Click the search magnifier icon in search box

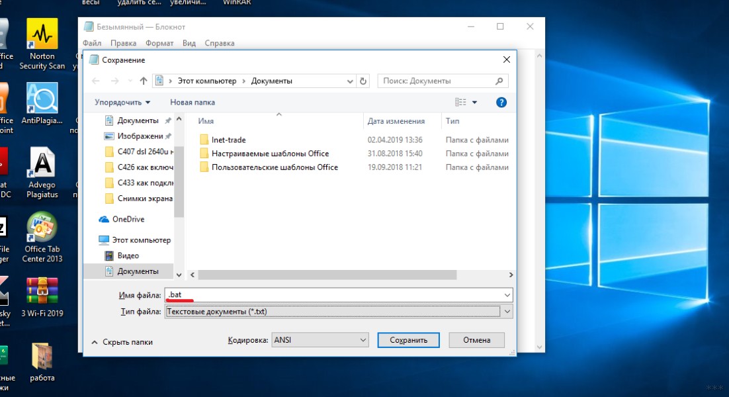point(499,81)
